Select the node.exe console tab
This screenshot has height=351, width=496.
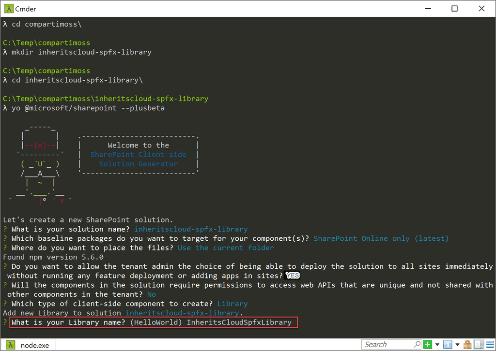(x=28, y=345)
